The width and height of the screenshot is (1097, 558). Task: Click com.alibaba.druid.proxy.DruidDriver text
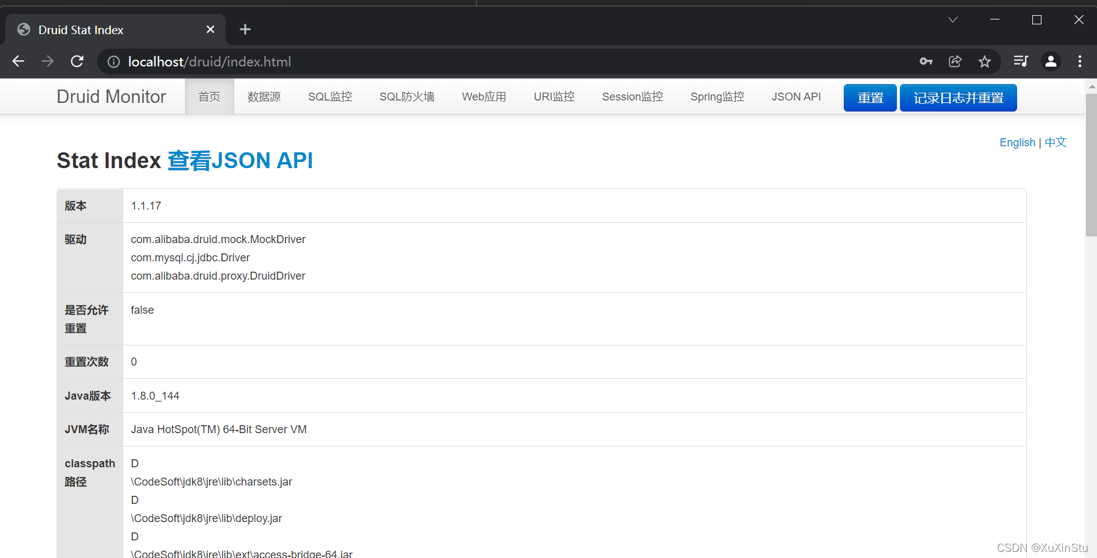coord(218,276)
